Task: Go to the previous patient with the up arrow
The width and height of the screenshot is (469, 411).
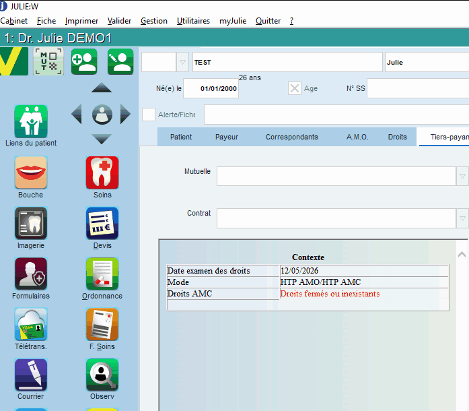Action: pos(102,88)
